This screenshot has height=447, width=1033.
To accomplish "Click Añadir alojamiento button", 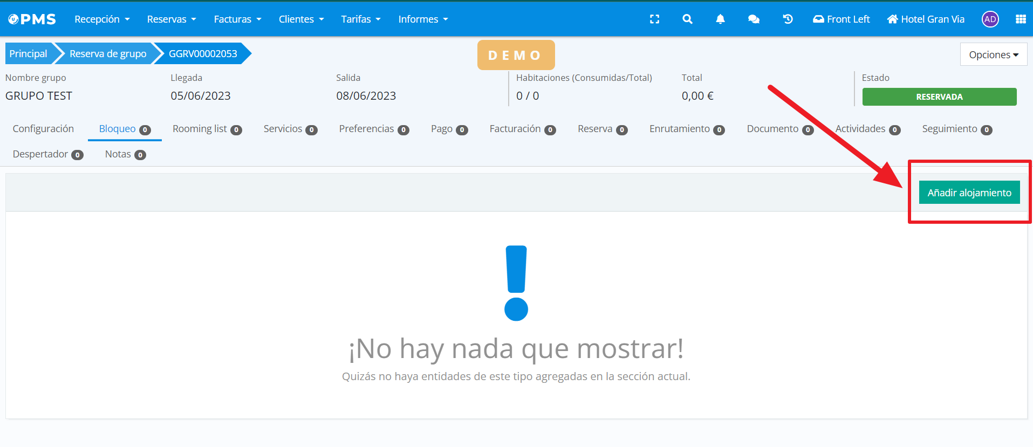I will tap(969, 192).
